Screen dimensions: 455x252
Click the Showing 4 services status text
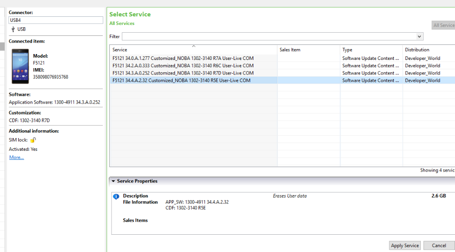click(x=437, y=170)
